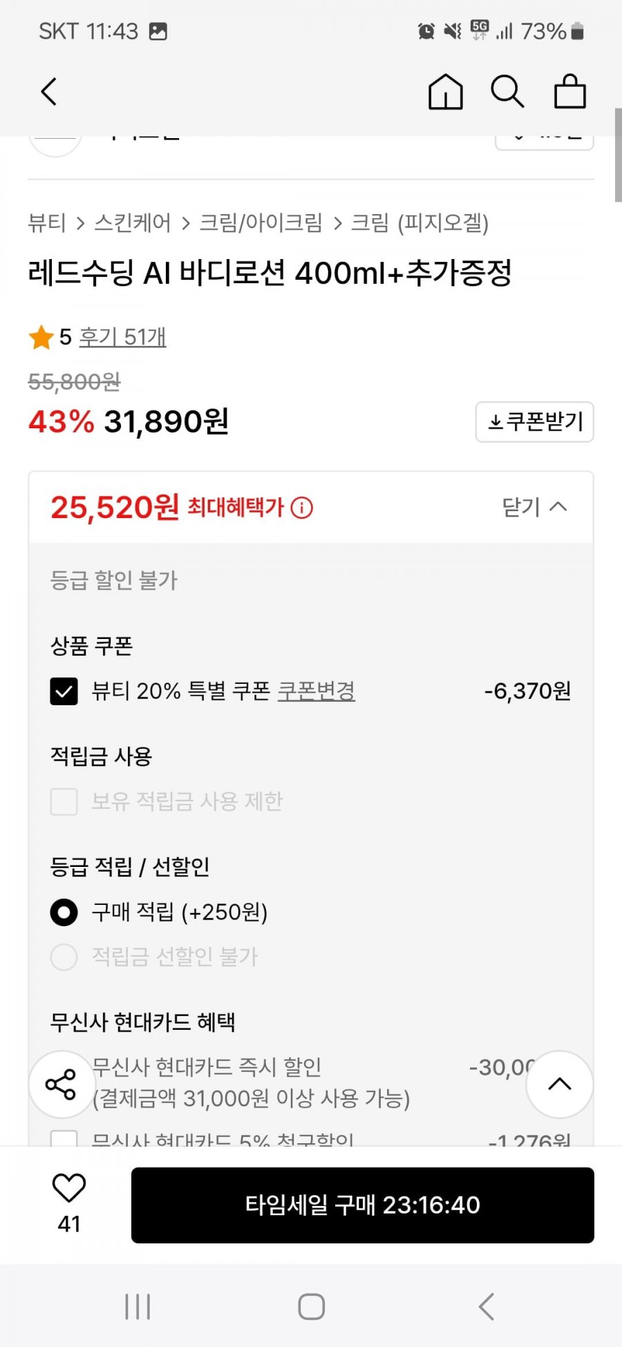Tap the 타임세일 구매 purchase button
Screen dimensions: 622x1347
[363, 1205]
